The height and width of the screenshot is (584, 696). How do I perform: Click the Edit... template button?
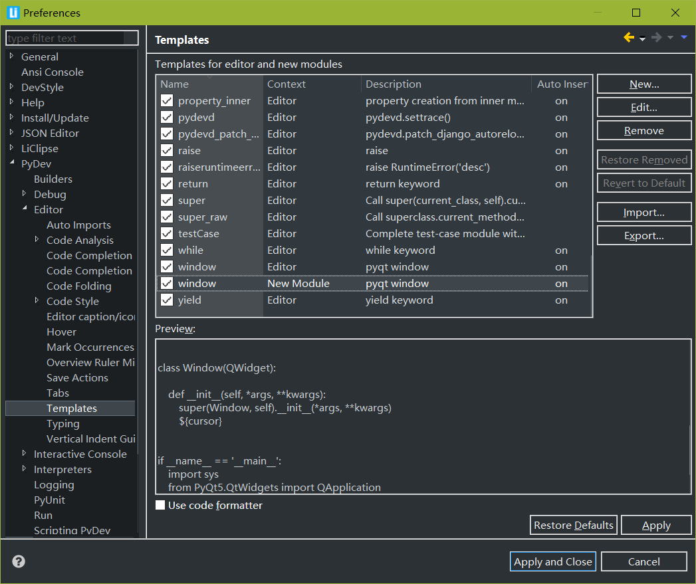click(644, 108)
